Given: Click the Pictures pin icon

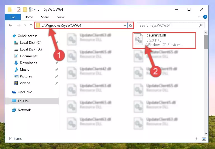Looking at the screenshot, I should click(56, 76).
